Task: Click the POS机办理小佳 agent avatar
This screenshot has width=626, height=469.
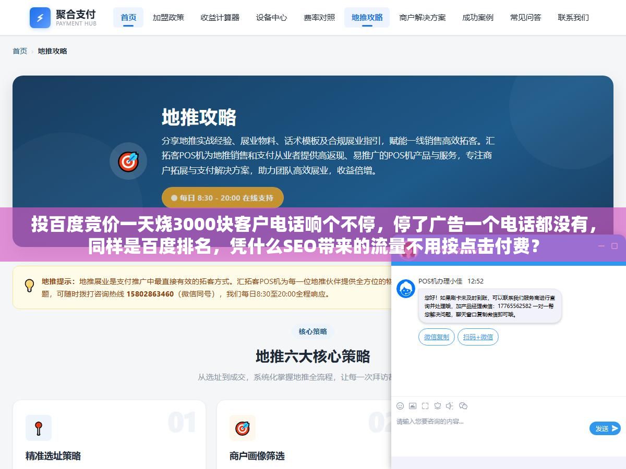Action: coord(406,289)
